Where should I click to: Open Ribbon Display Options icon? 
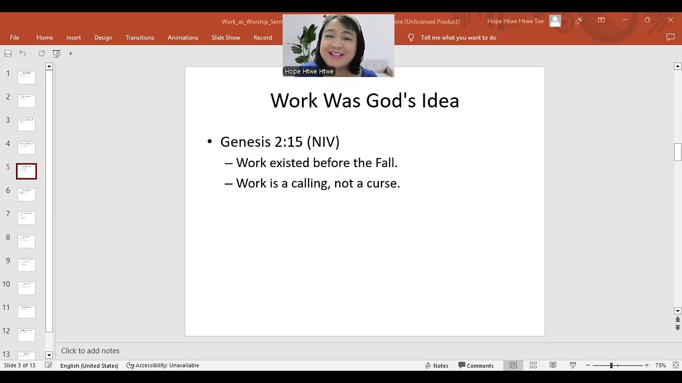point(601,20)
